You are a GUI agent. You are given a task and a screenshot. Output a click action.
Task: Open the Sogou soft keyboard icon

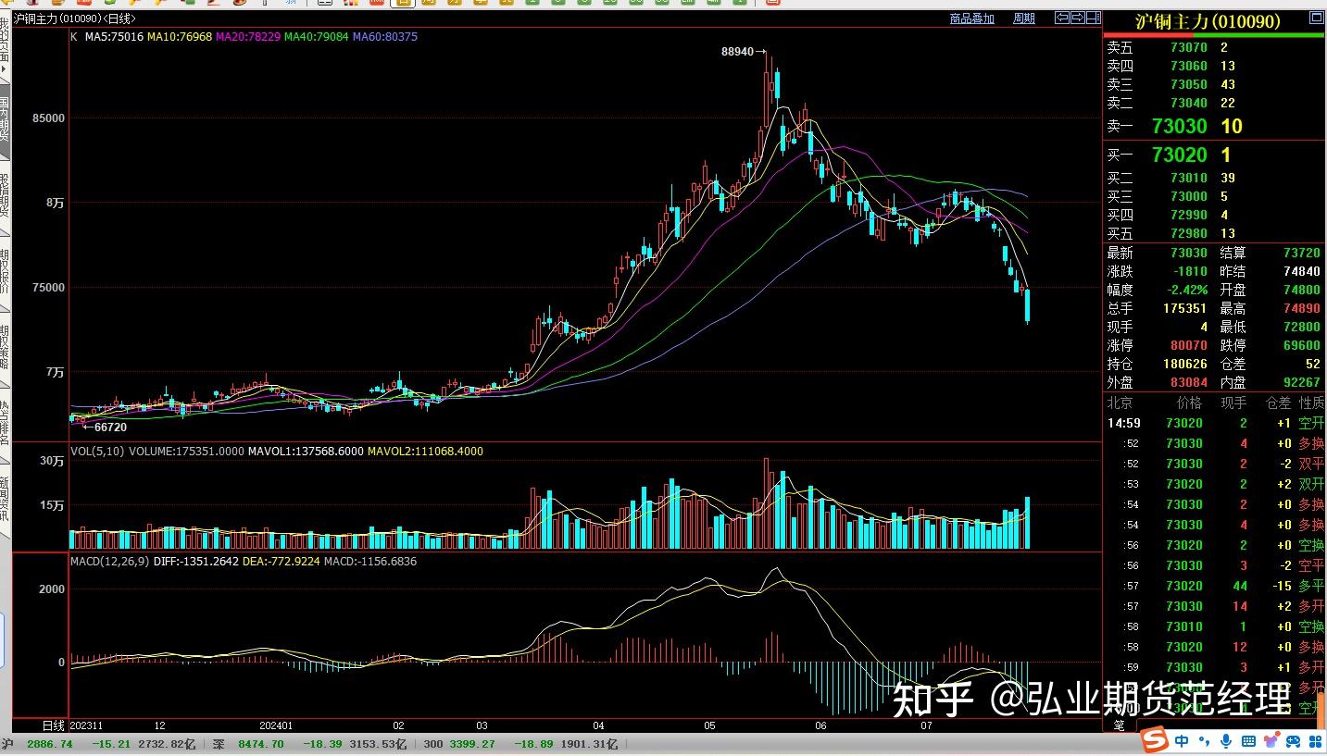tap(1248, 741)
